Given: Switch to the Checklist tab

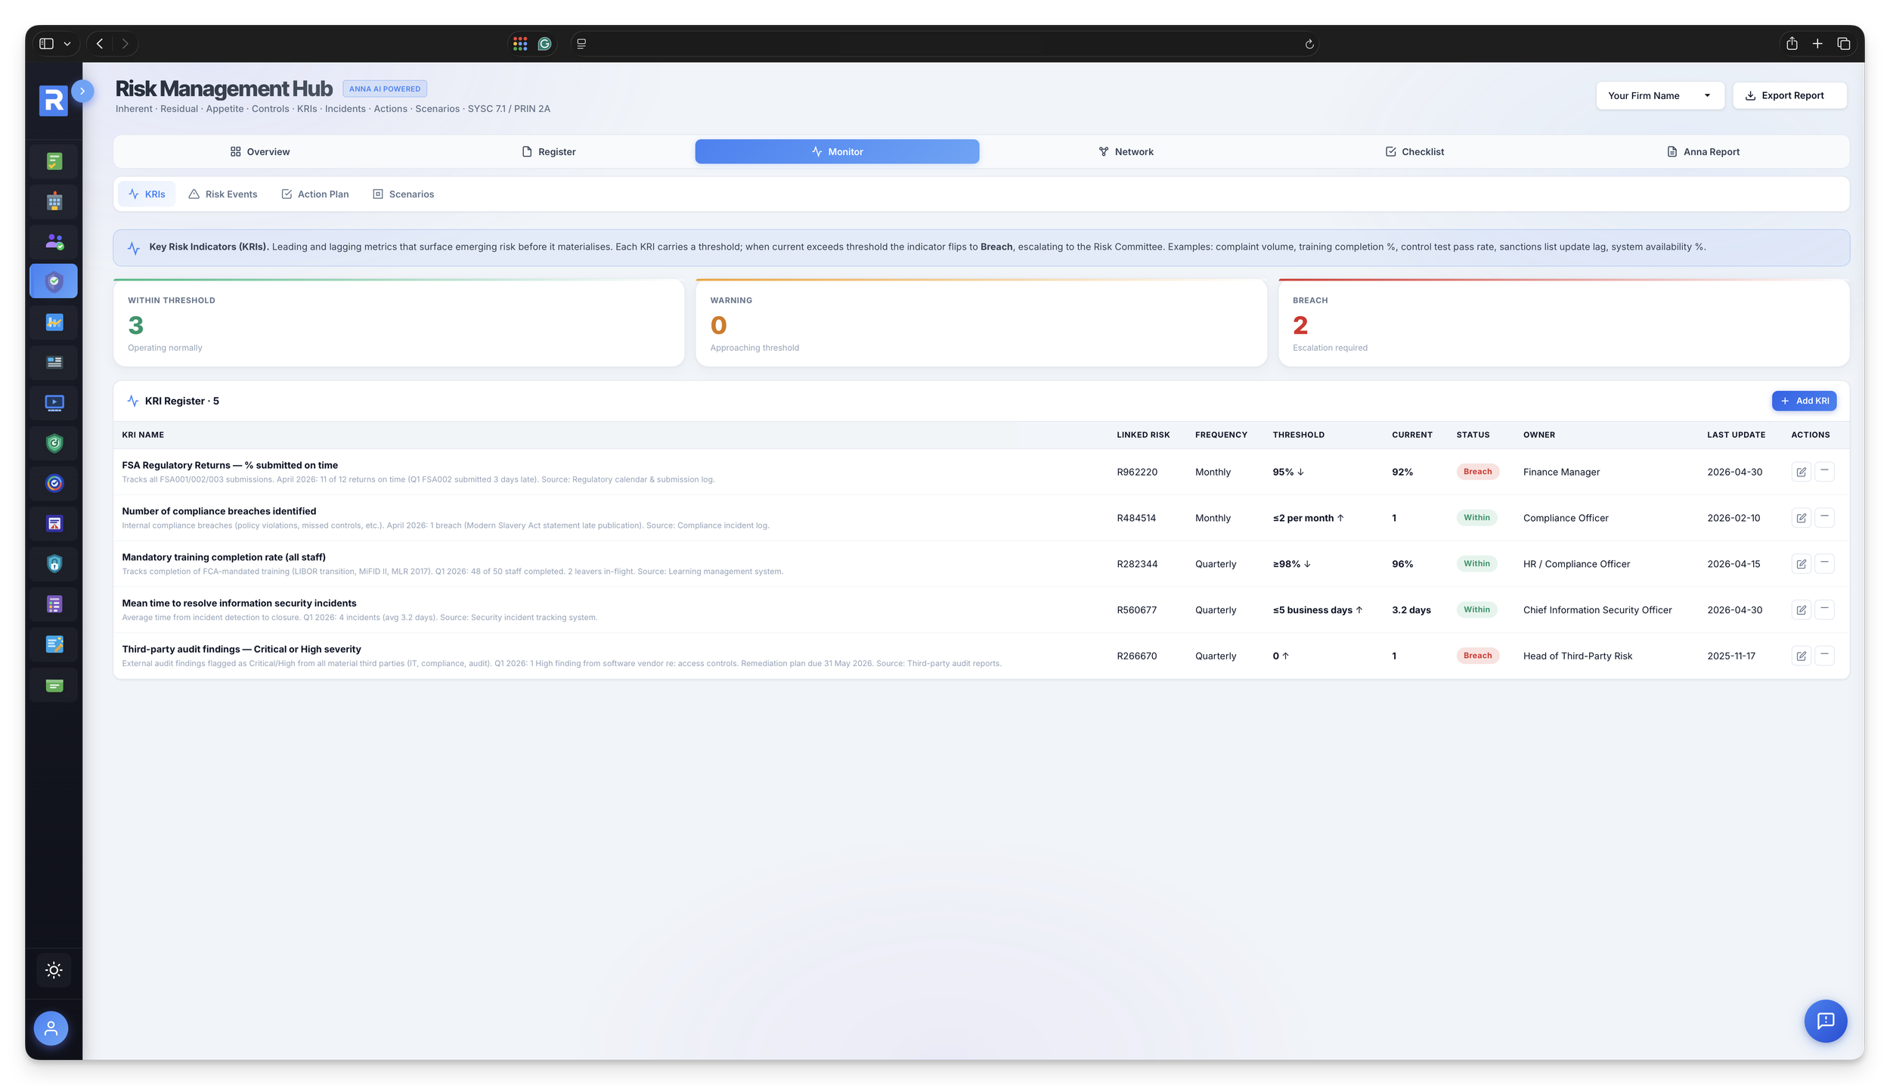Looking at the screenshot, I should [x=1414, y=151].
